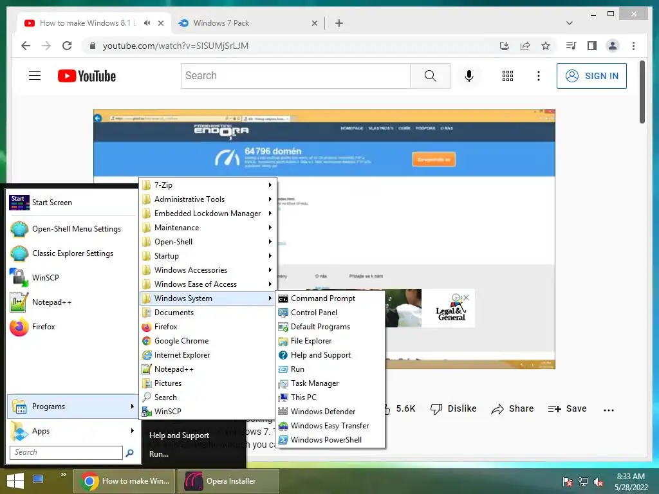This screenshot has height=494, width=659.
Task: Open Classic Explorer Settings
Action: pyautogui.click(x=72, y=253)
